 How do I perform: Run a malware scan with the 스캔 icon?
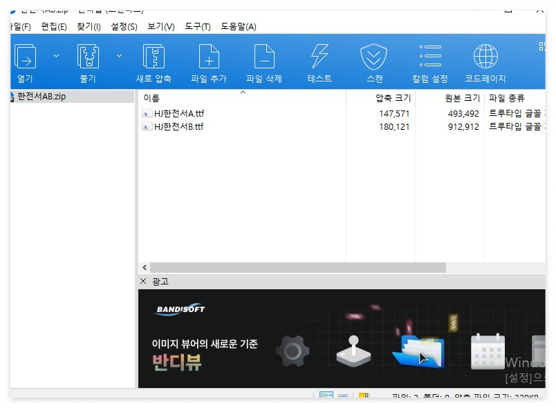[x=373, y=61]
